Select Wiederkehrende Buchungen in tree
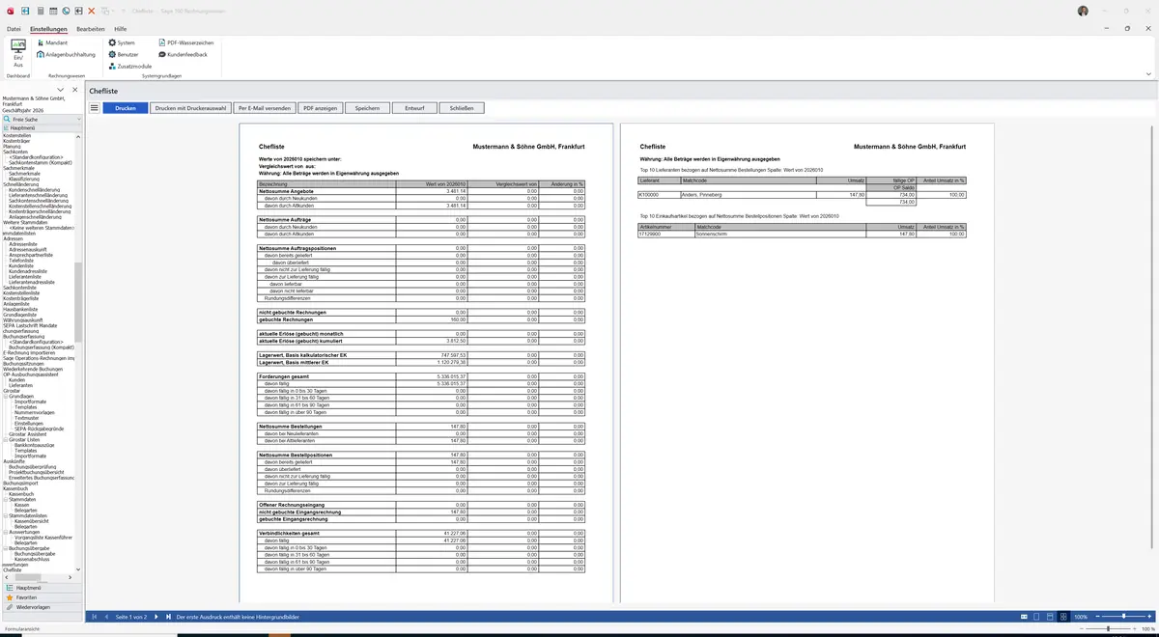Image resolution: width=1159 pixels, height=637 pixels. click(x=33, y=369)
